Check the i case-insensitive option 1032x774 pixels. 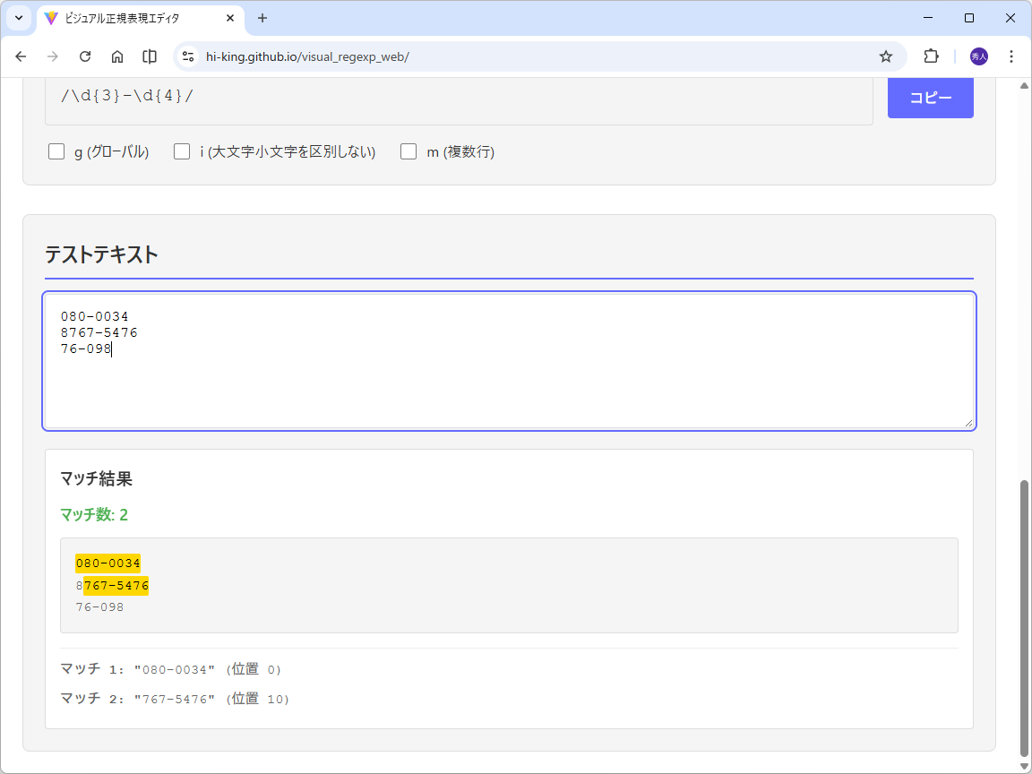(x=182, y=150)
